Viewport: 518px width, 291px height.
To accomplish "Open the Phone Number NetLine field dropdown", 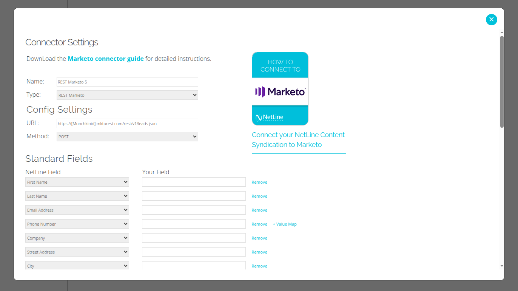I will tap(77, 224).
